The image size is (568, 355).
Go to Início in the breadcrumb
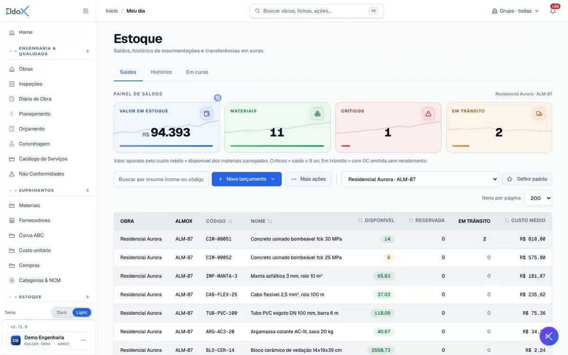click(x=112, y=11)
